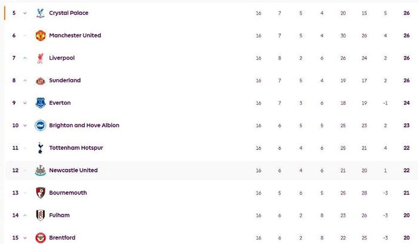Click the Crystal Palace club badge
This screenshot has width=418, height=244.
tap(40, 13)
